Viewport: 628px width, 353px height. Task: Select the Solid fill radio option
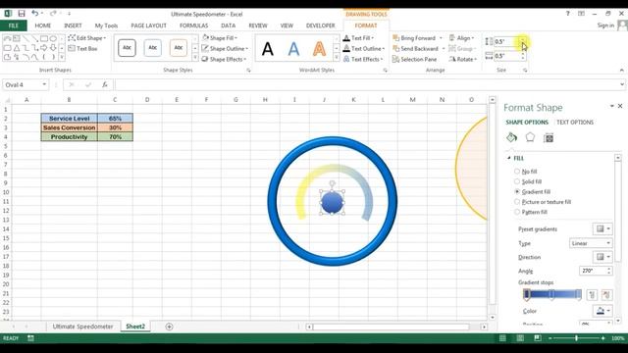click(x=517, y=181)
